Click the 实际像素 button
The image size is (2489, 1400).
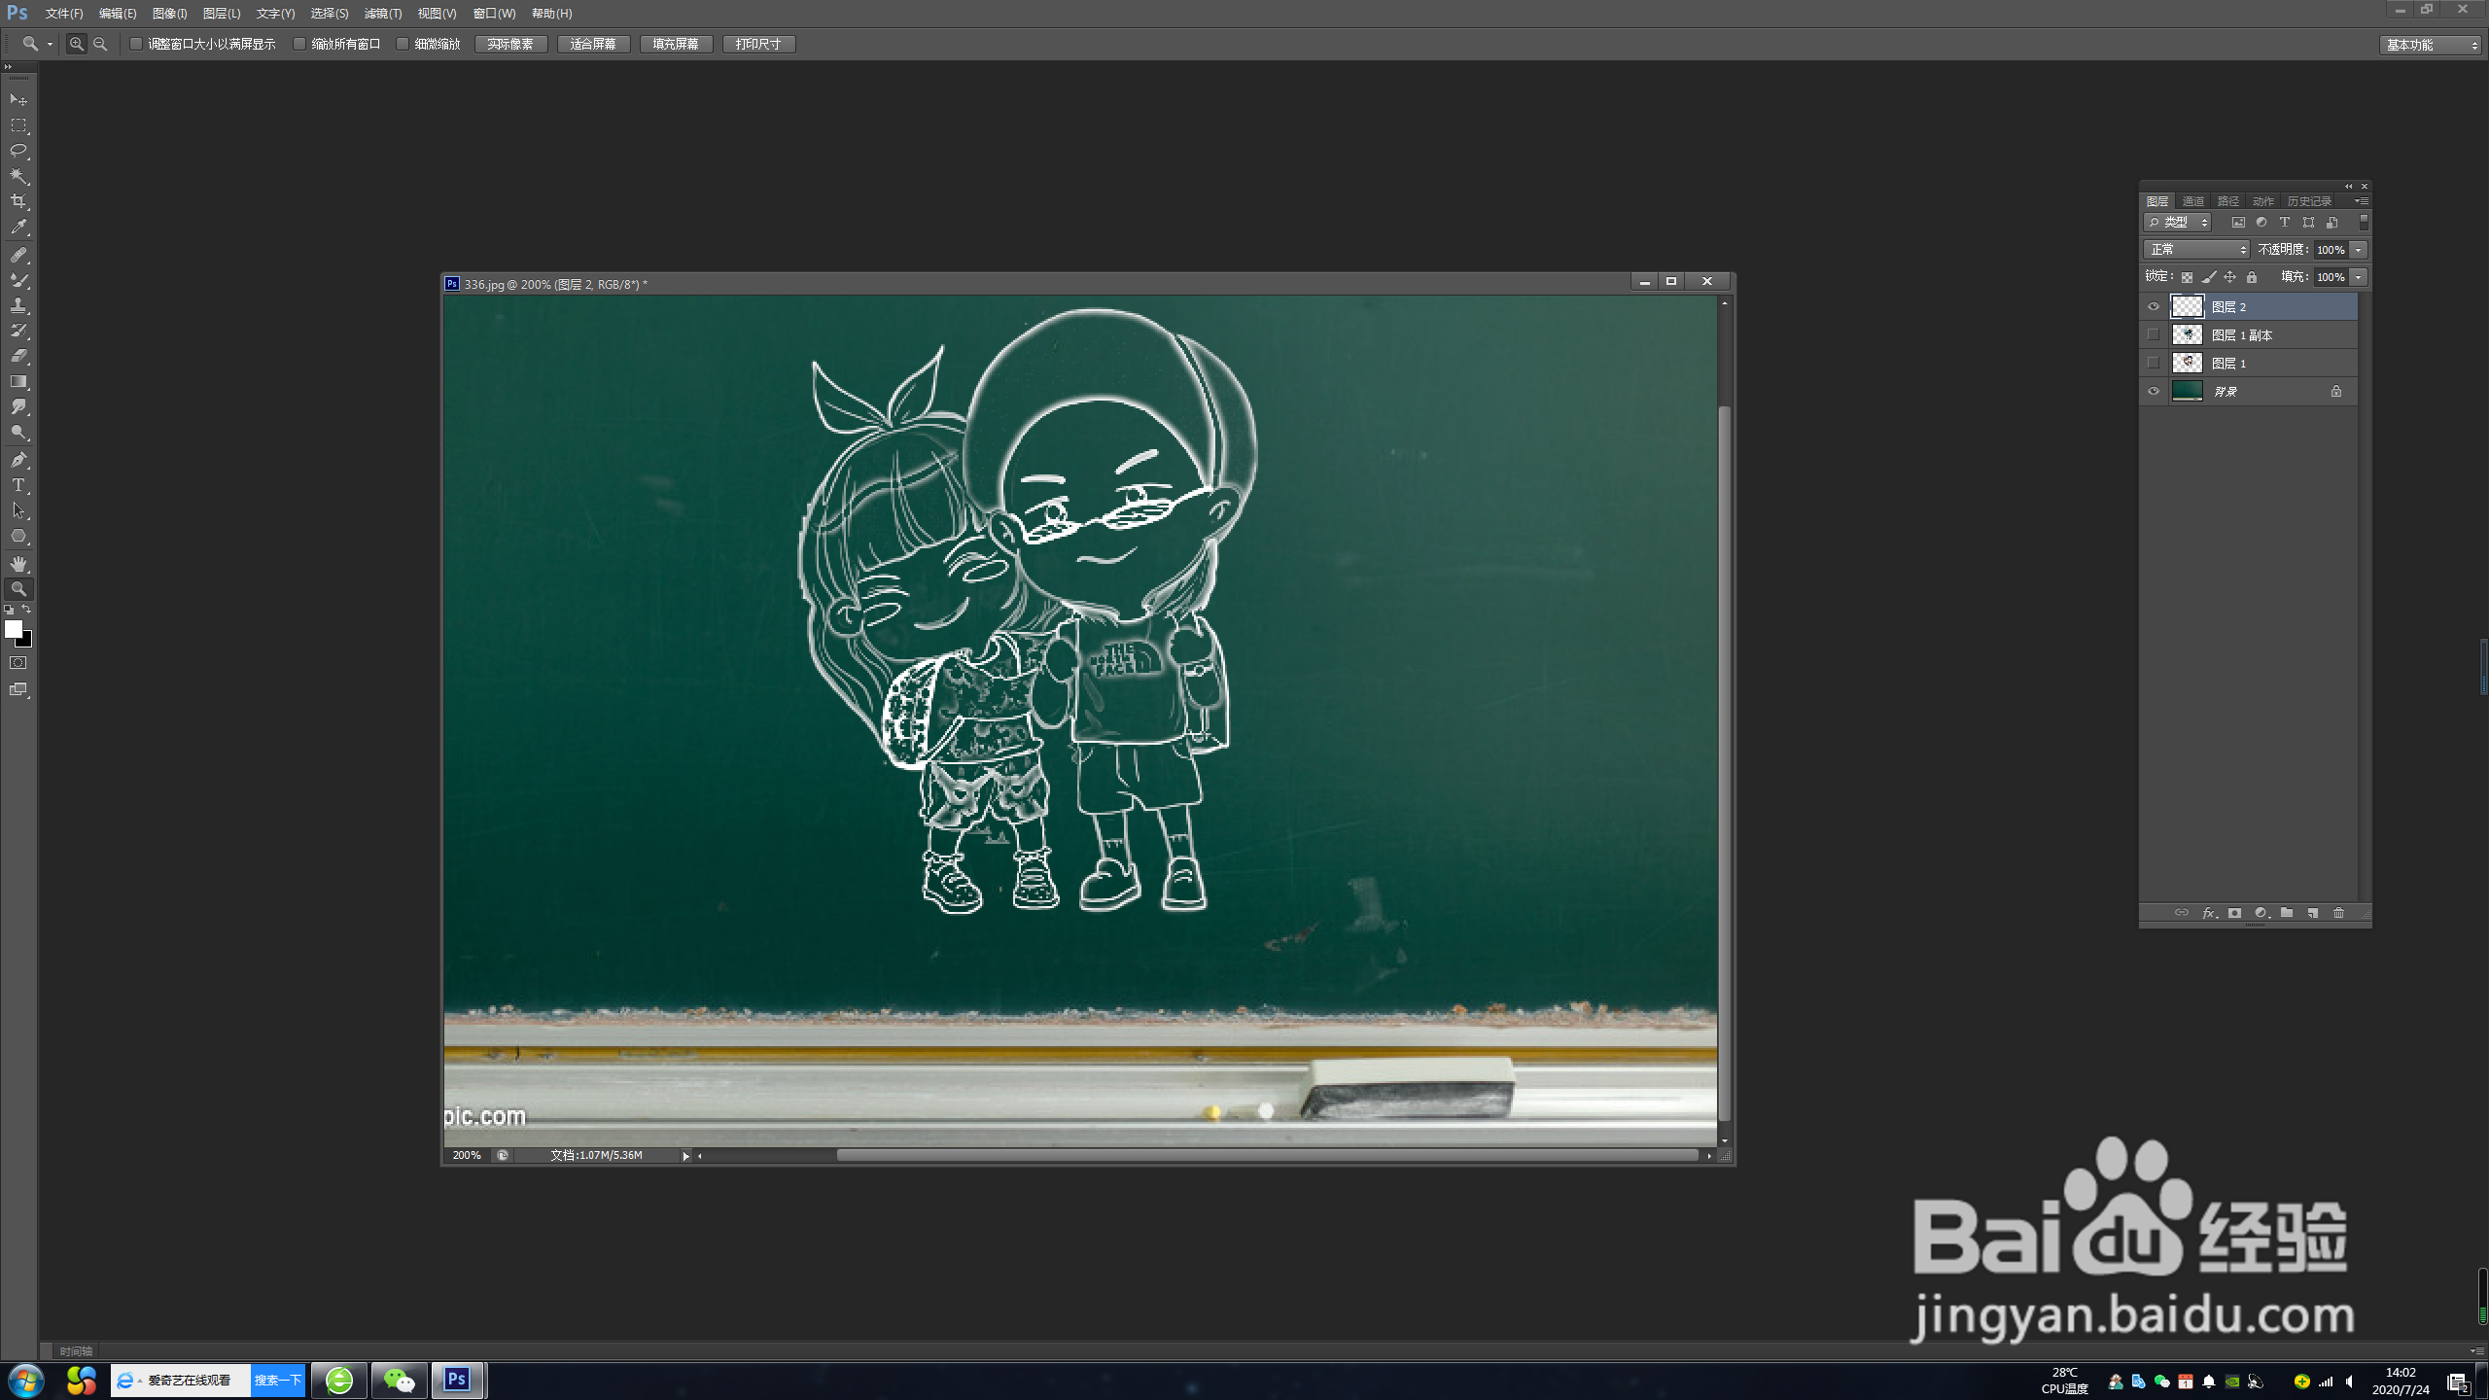pos(510,44)
